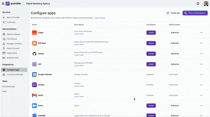Click Download apps link
Screen dimensions: 210x117
click(9, 86)
